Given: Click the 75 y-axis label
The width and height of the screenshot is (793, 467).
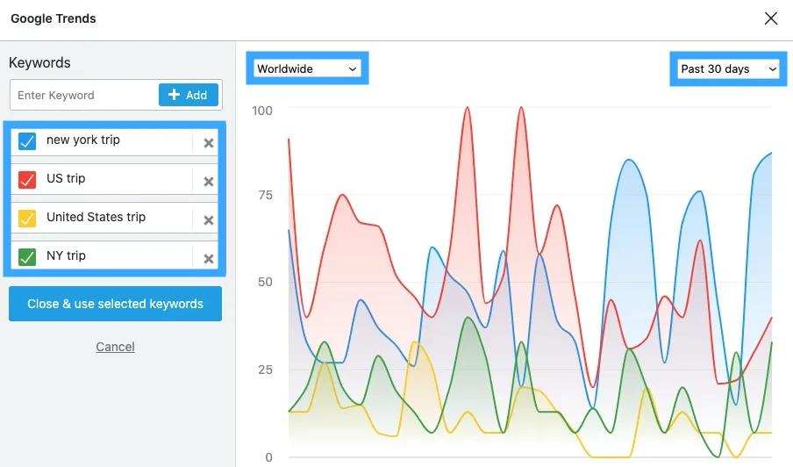Looking at the screenshot, I should point(265,195).
